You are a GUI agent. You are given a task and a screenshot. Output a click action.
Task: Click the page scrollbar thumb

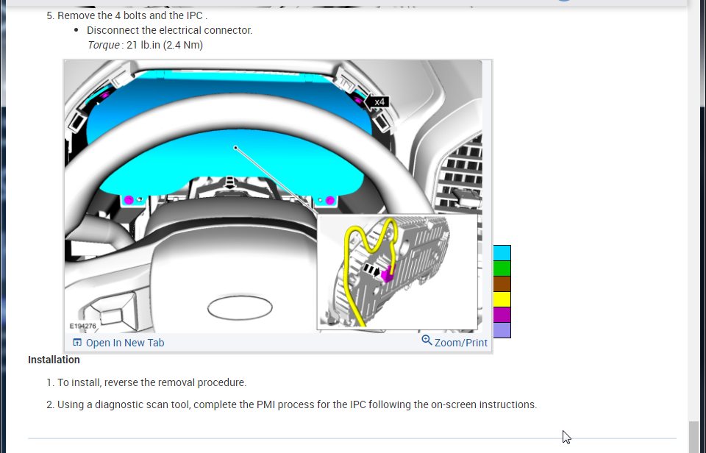[x=693, y=437]
